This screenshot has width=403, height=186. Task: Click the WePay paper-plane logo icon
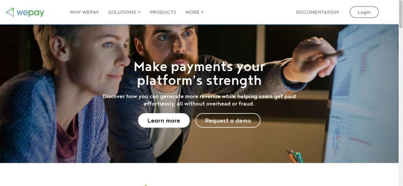tap(10, 12)
